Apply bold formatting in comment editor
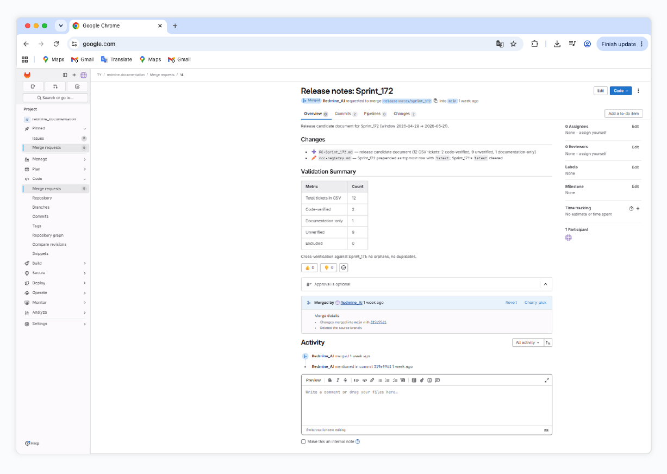The image size is (667, 474). pos(330,381)
